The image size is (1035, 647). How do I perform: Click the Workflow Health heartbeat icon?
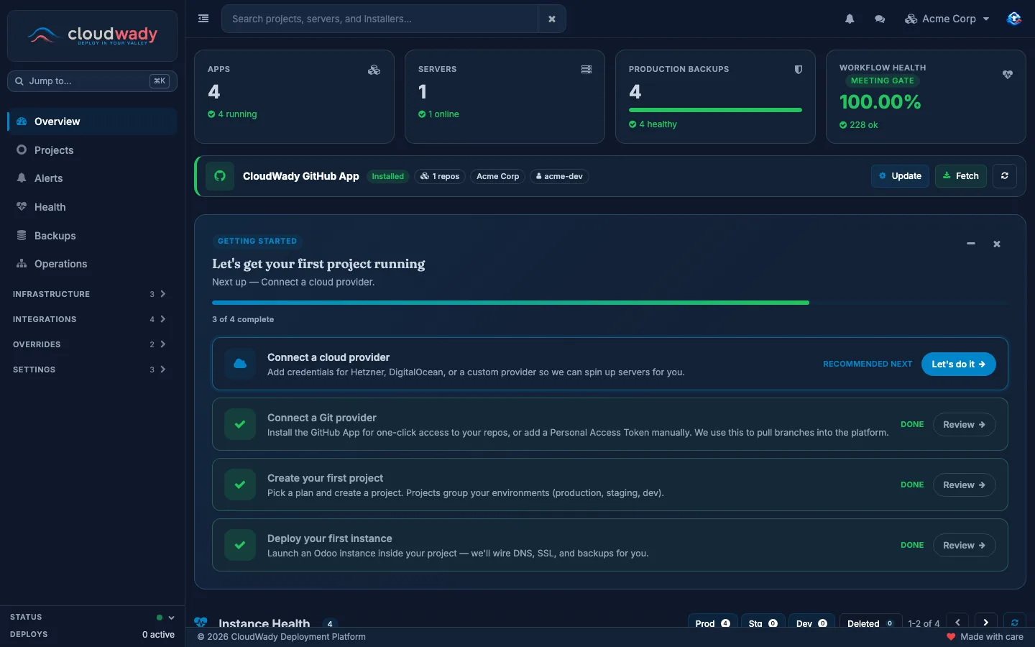point(1008,74)
